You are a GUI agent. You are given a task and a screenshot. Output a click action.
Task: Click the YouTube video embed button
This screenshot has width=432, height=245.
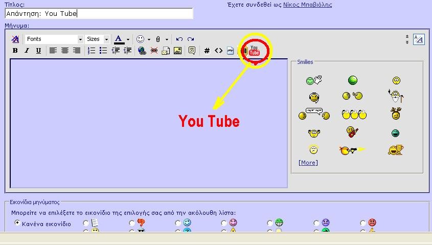254,51
